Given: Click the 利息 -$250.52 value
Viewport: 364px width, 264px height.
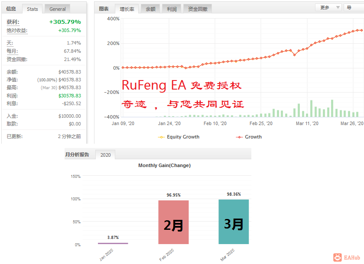Looking at the screenshot, I should [x=71, y=103].
